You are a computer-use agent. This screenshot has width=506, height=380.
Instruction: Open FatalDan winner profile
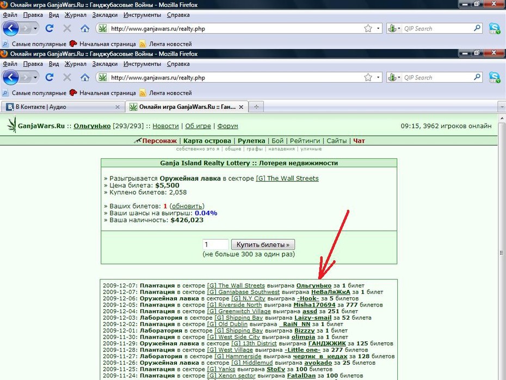pyautogui.click(x=301, y=376)
